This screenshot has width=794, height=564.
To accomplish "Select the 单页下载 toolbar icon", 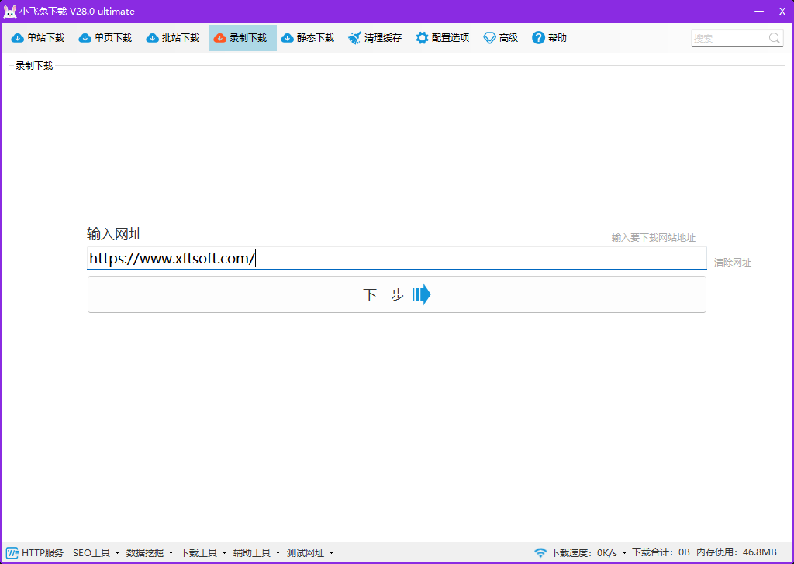I will tap(85, 38).
